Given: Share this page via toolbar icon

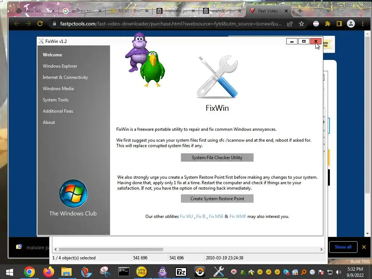Looking at the screenshot, I should tap(290, 24).
